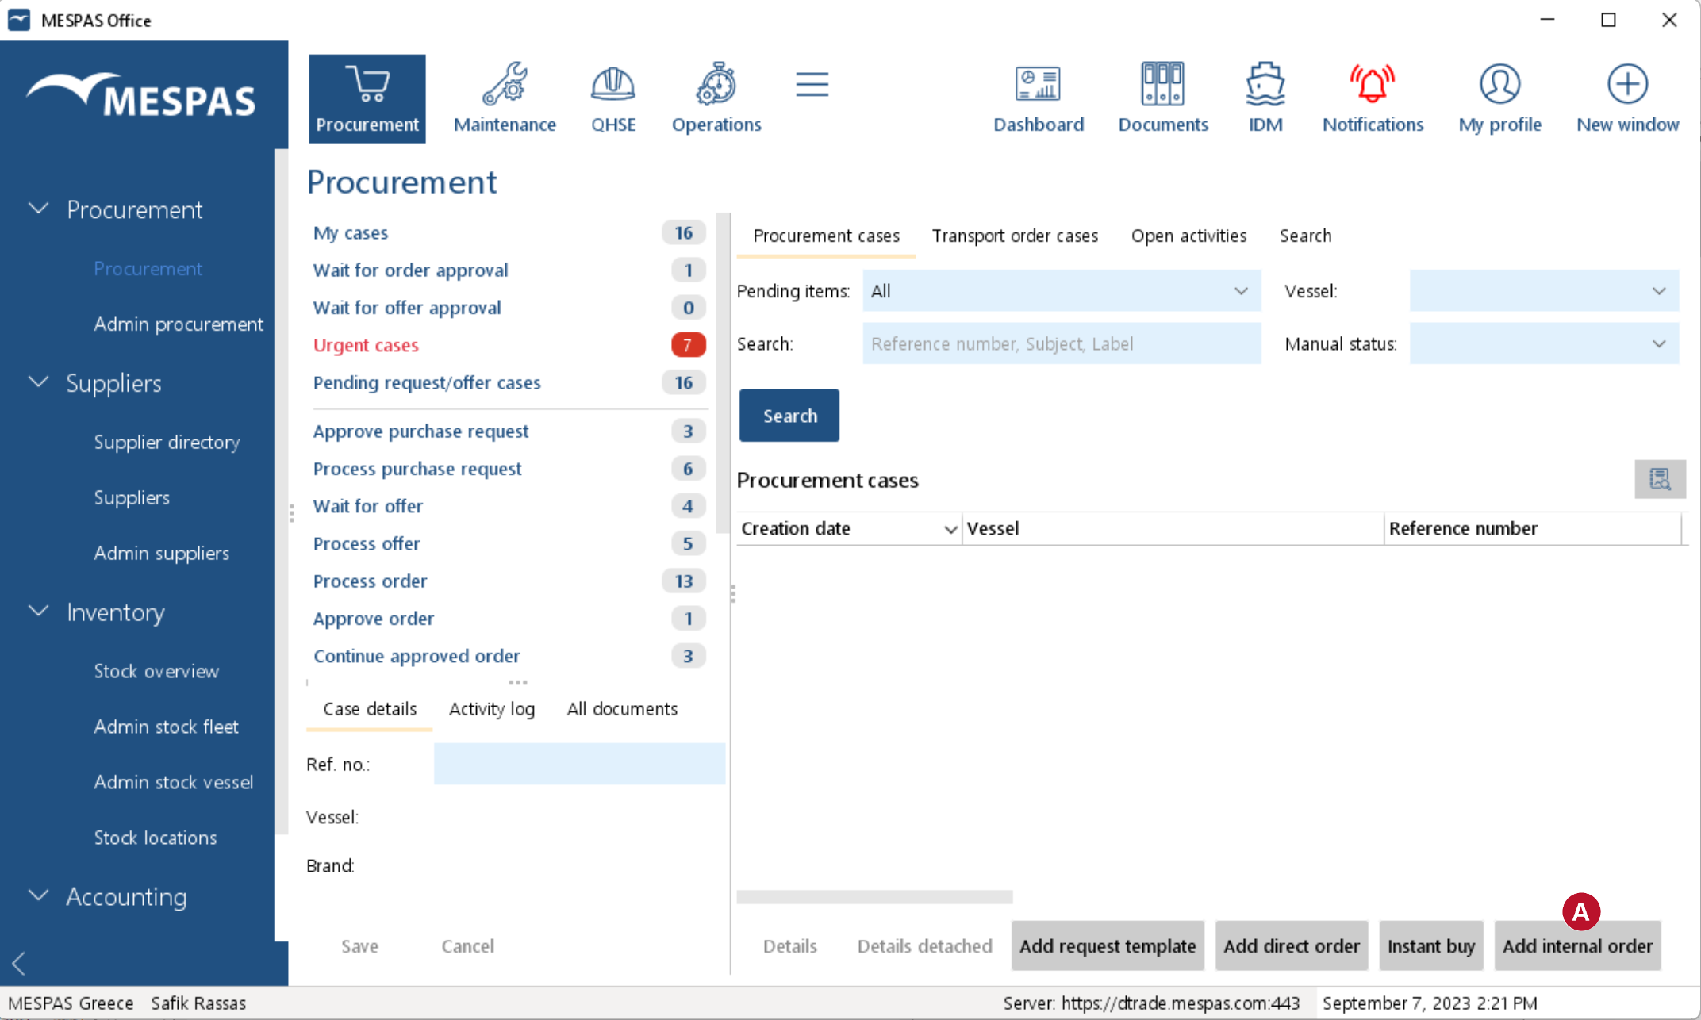Viewport: 1701px width, 1020px height.
Task: Open the All documents tab
Action: click(x=622, y=709)
